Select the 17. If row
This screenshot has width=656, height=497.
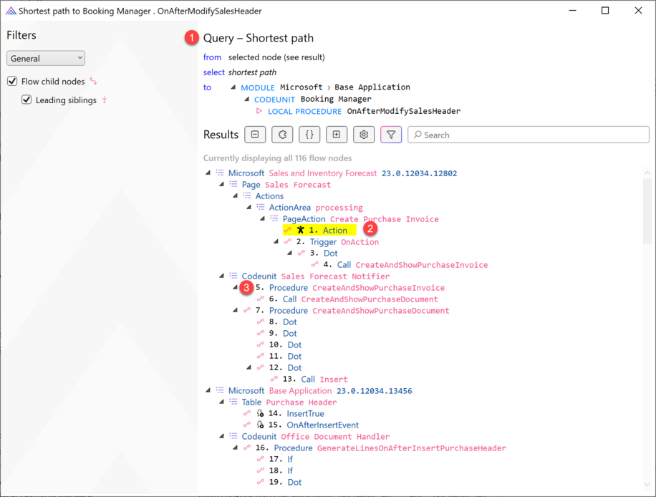pos(274,459)
